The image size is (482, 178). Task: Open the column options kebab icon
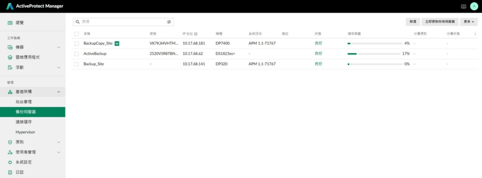point(475,34)
